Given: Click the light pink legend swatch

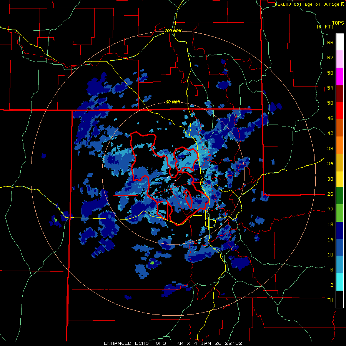Looking at the screenshot, I should click(339, 59).
